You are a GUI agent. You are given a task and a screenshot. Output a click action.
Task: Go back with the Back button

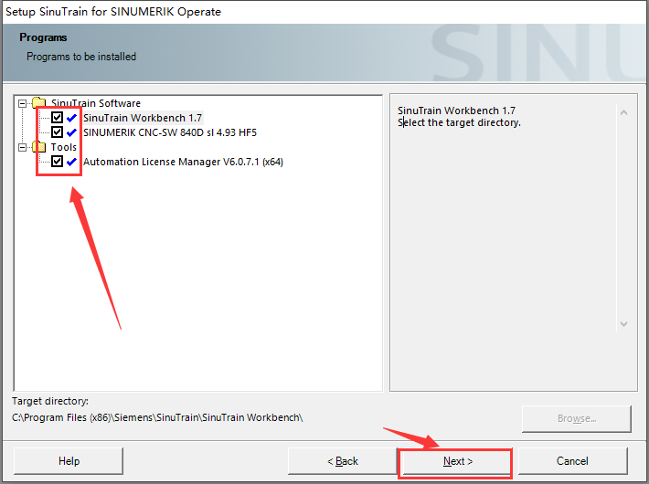pos(343,461)
